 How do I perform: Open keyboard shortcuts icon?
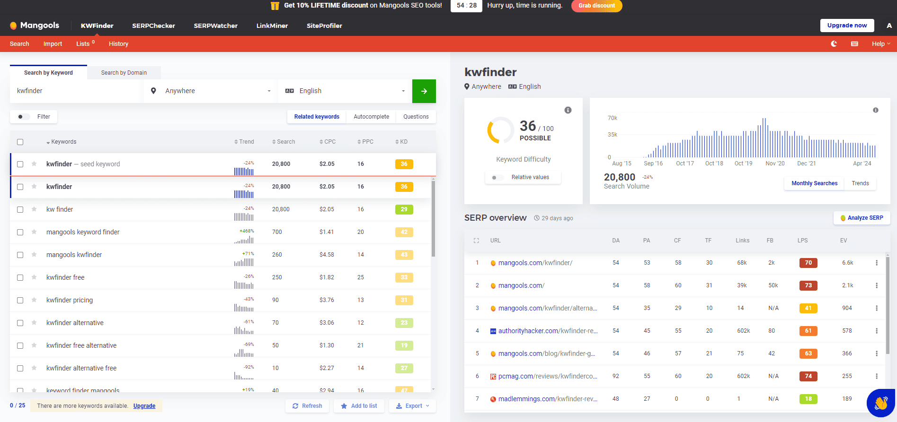pos(854,43)
